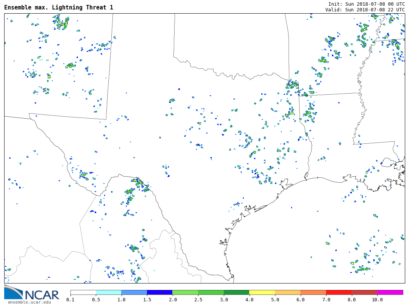The width and height of the screenshot is (409, 307).
Task: Select the white 0.1–0.5 legend segment
Action: click(83, 292)
